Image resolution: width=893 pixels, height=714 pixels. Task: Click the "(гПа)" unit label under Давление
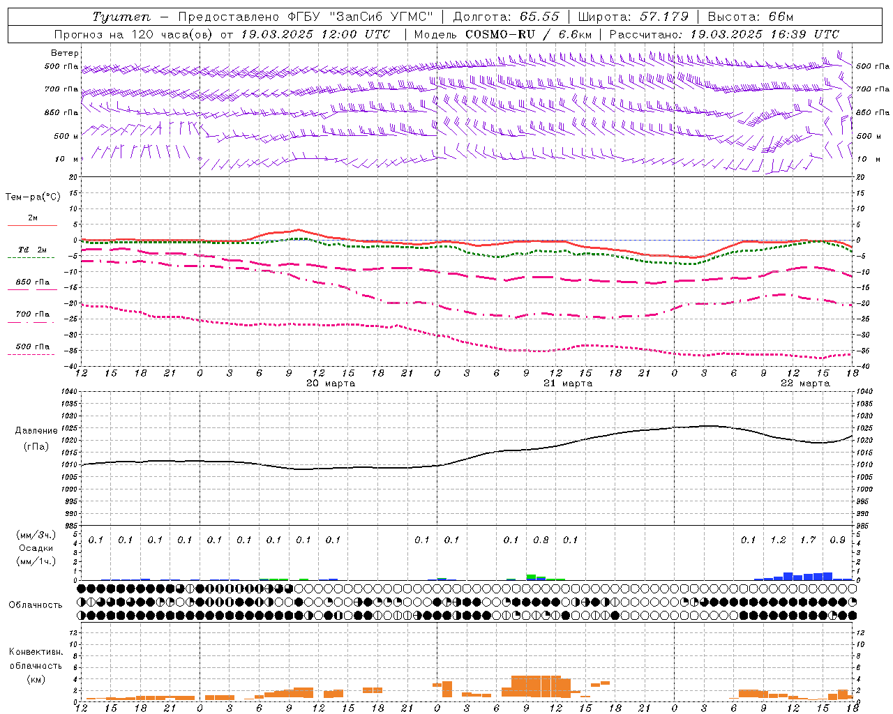(36, 447)
